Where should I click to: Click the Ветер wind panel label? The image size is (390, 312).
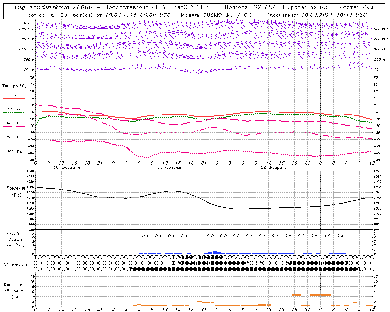28,23
